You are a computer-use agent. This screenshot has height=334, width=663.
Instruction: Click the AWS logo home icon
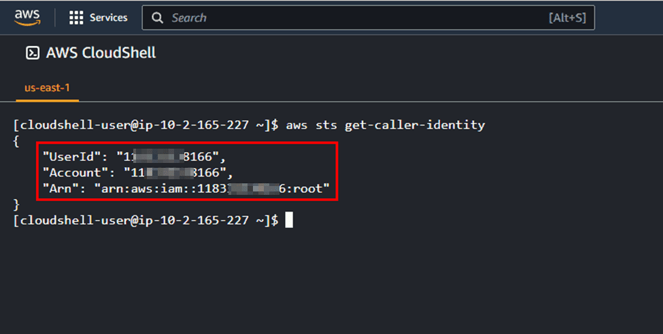click(x=27, y=18)
